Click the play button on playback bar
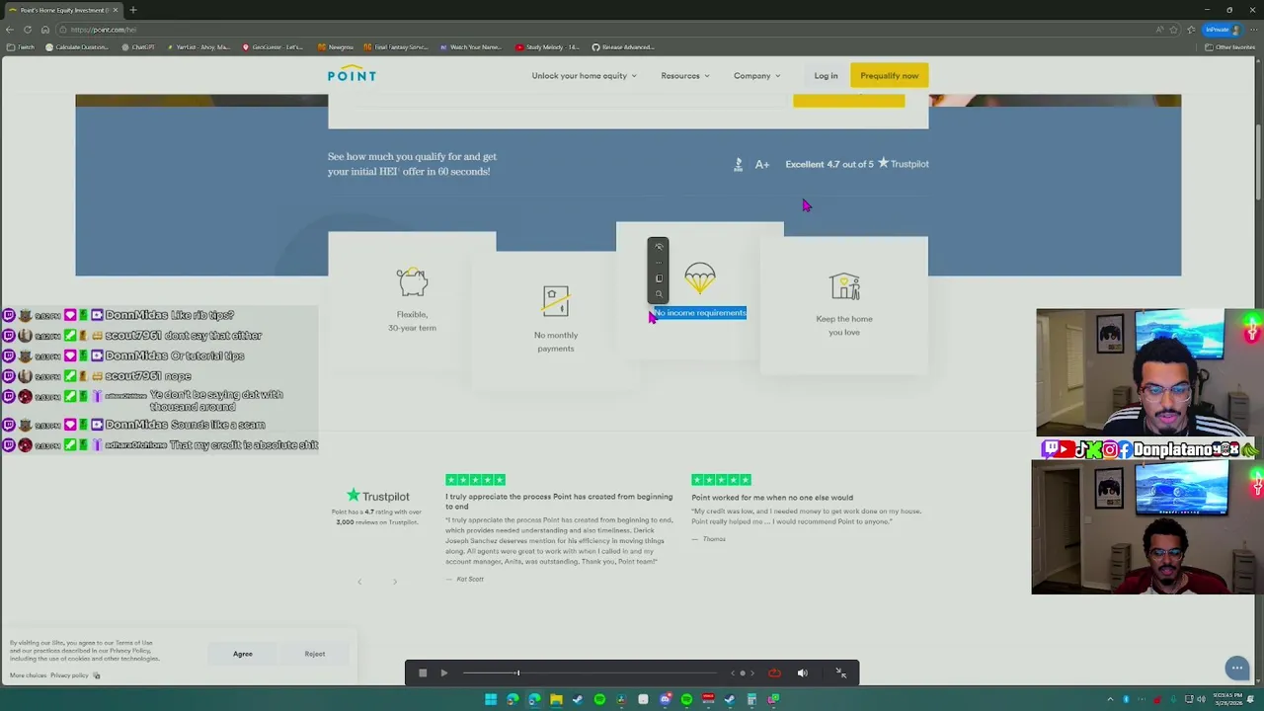 point(444,673)
